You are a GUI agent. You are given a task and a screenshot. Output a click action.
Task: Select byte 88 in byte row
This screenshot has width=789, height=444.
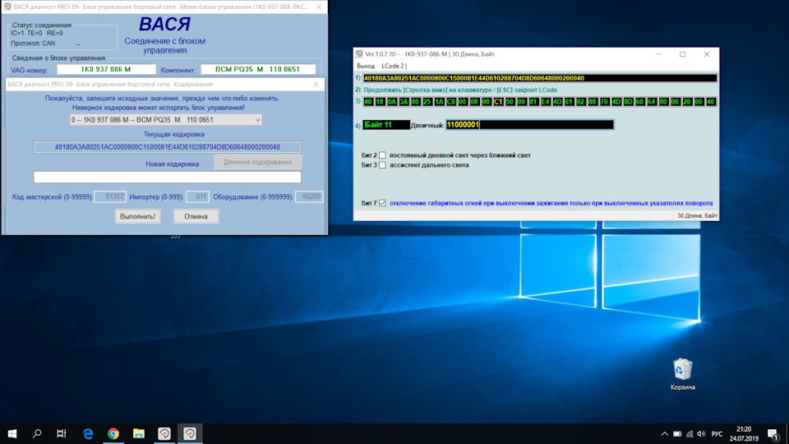pyautogui.click(x=593, y=102)
